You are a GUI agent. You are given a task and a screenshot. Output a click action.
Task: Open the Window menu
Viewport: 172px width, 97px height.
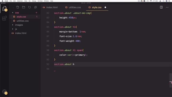click(46, 1)
